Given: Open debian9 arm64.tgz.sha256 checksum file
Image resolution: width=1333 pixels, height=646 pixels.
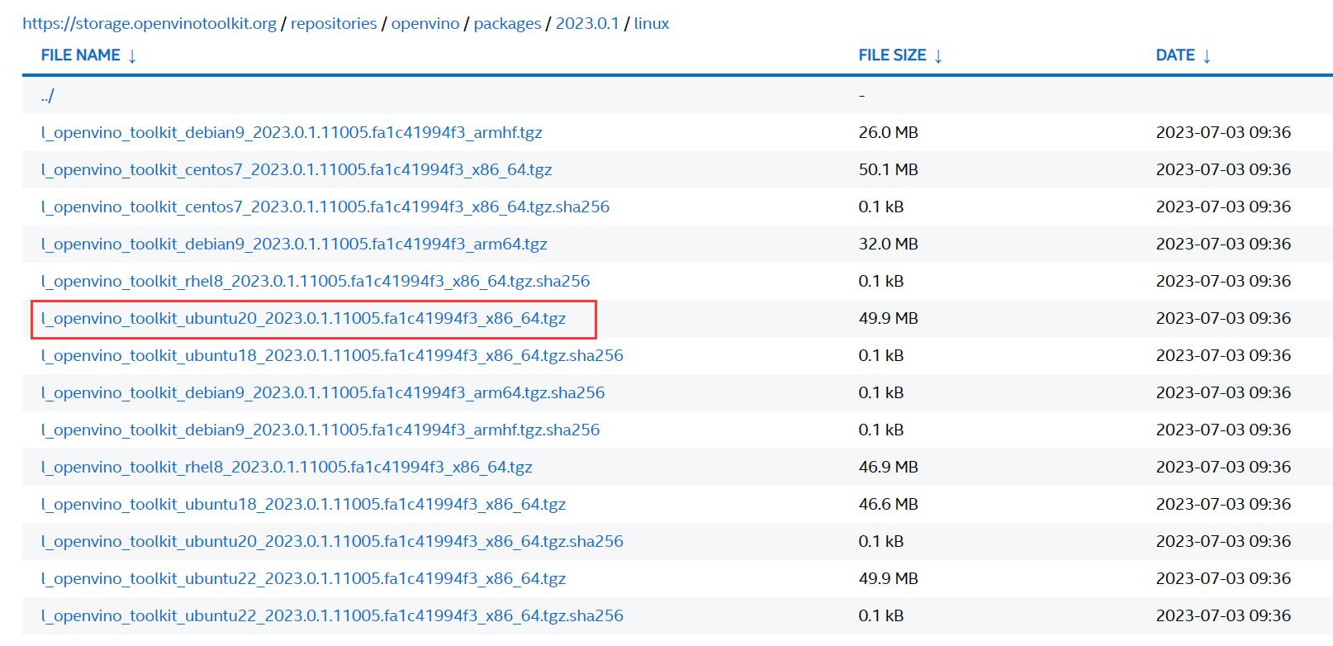Looking at the screenshot, I should 323,392.
